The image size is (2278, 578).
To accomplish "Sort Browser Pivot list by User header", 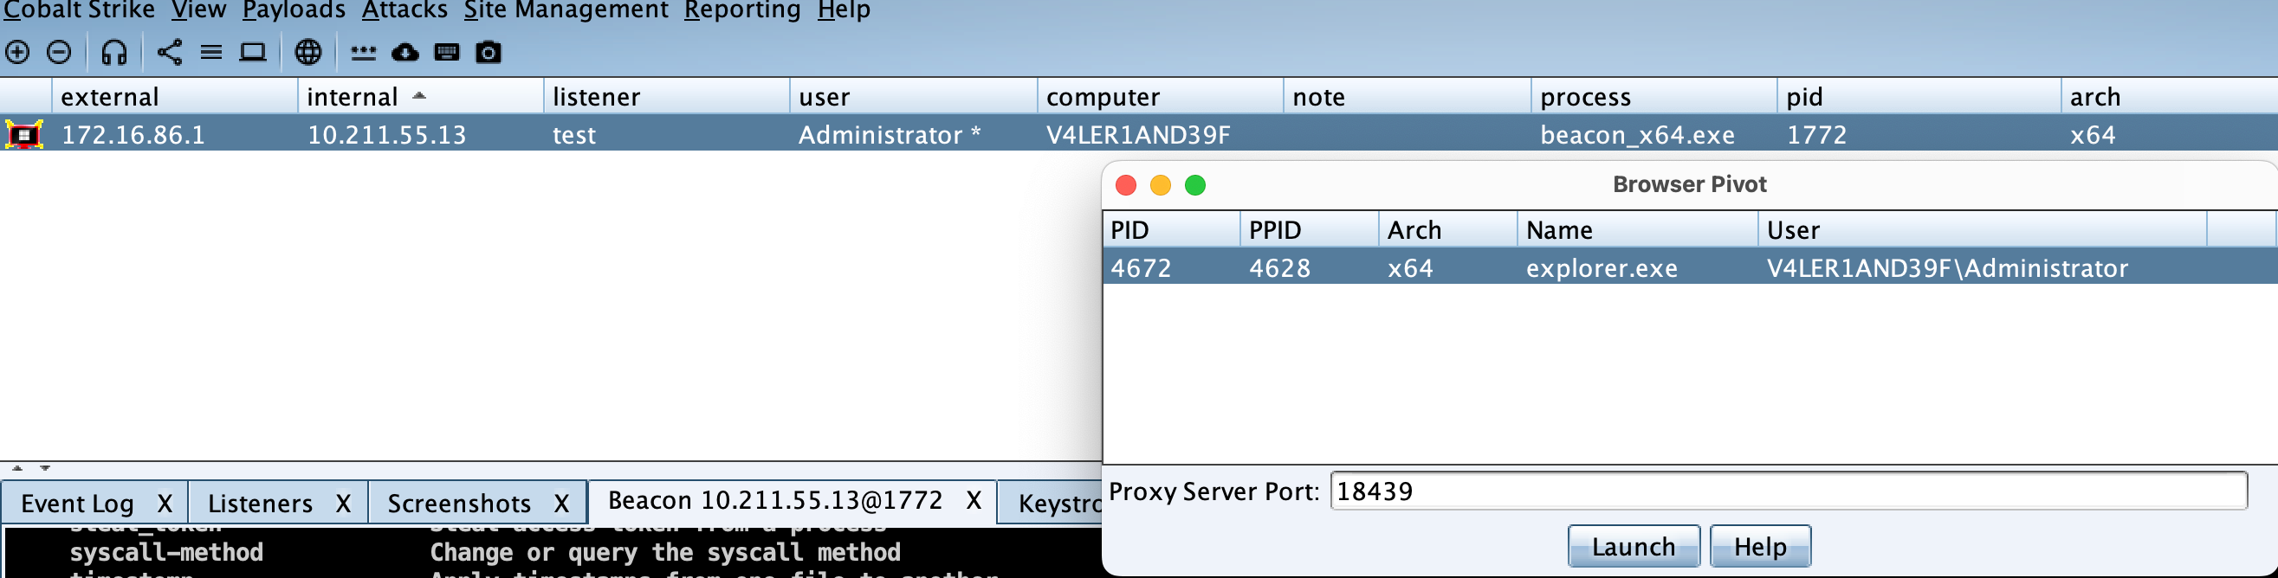I will click(x=1983, y=230).
